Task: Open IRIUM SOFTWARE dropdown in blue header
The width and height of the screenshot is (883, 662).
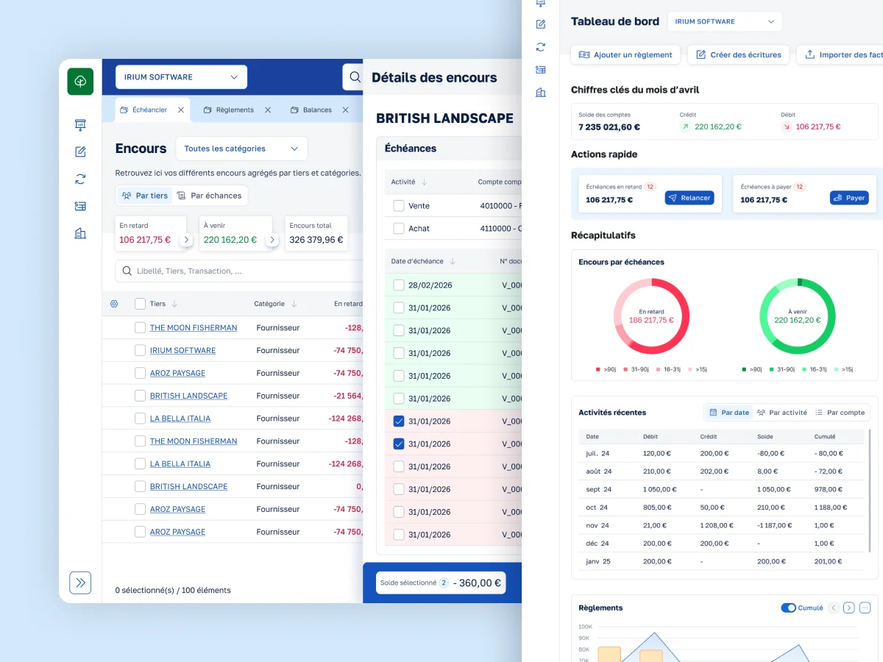Action: point(181,77)
